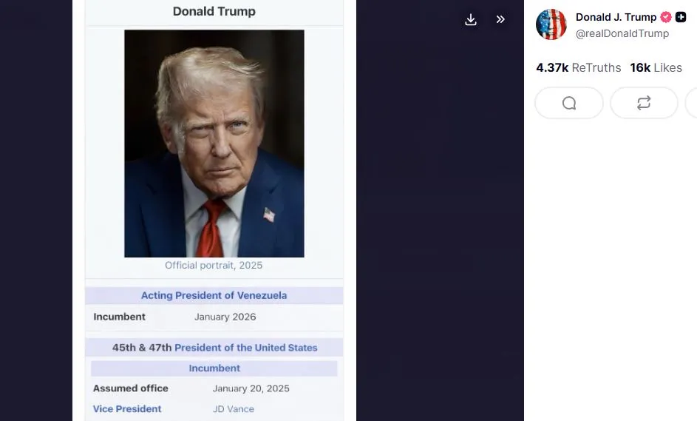The height and width of the screenshot is (421, 697).
Task: Open the partially visible third action button
Action: click(x=692, y=104)
